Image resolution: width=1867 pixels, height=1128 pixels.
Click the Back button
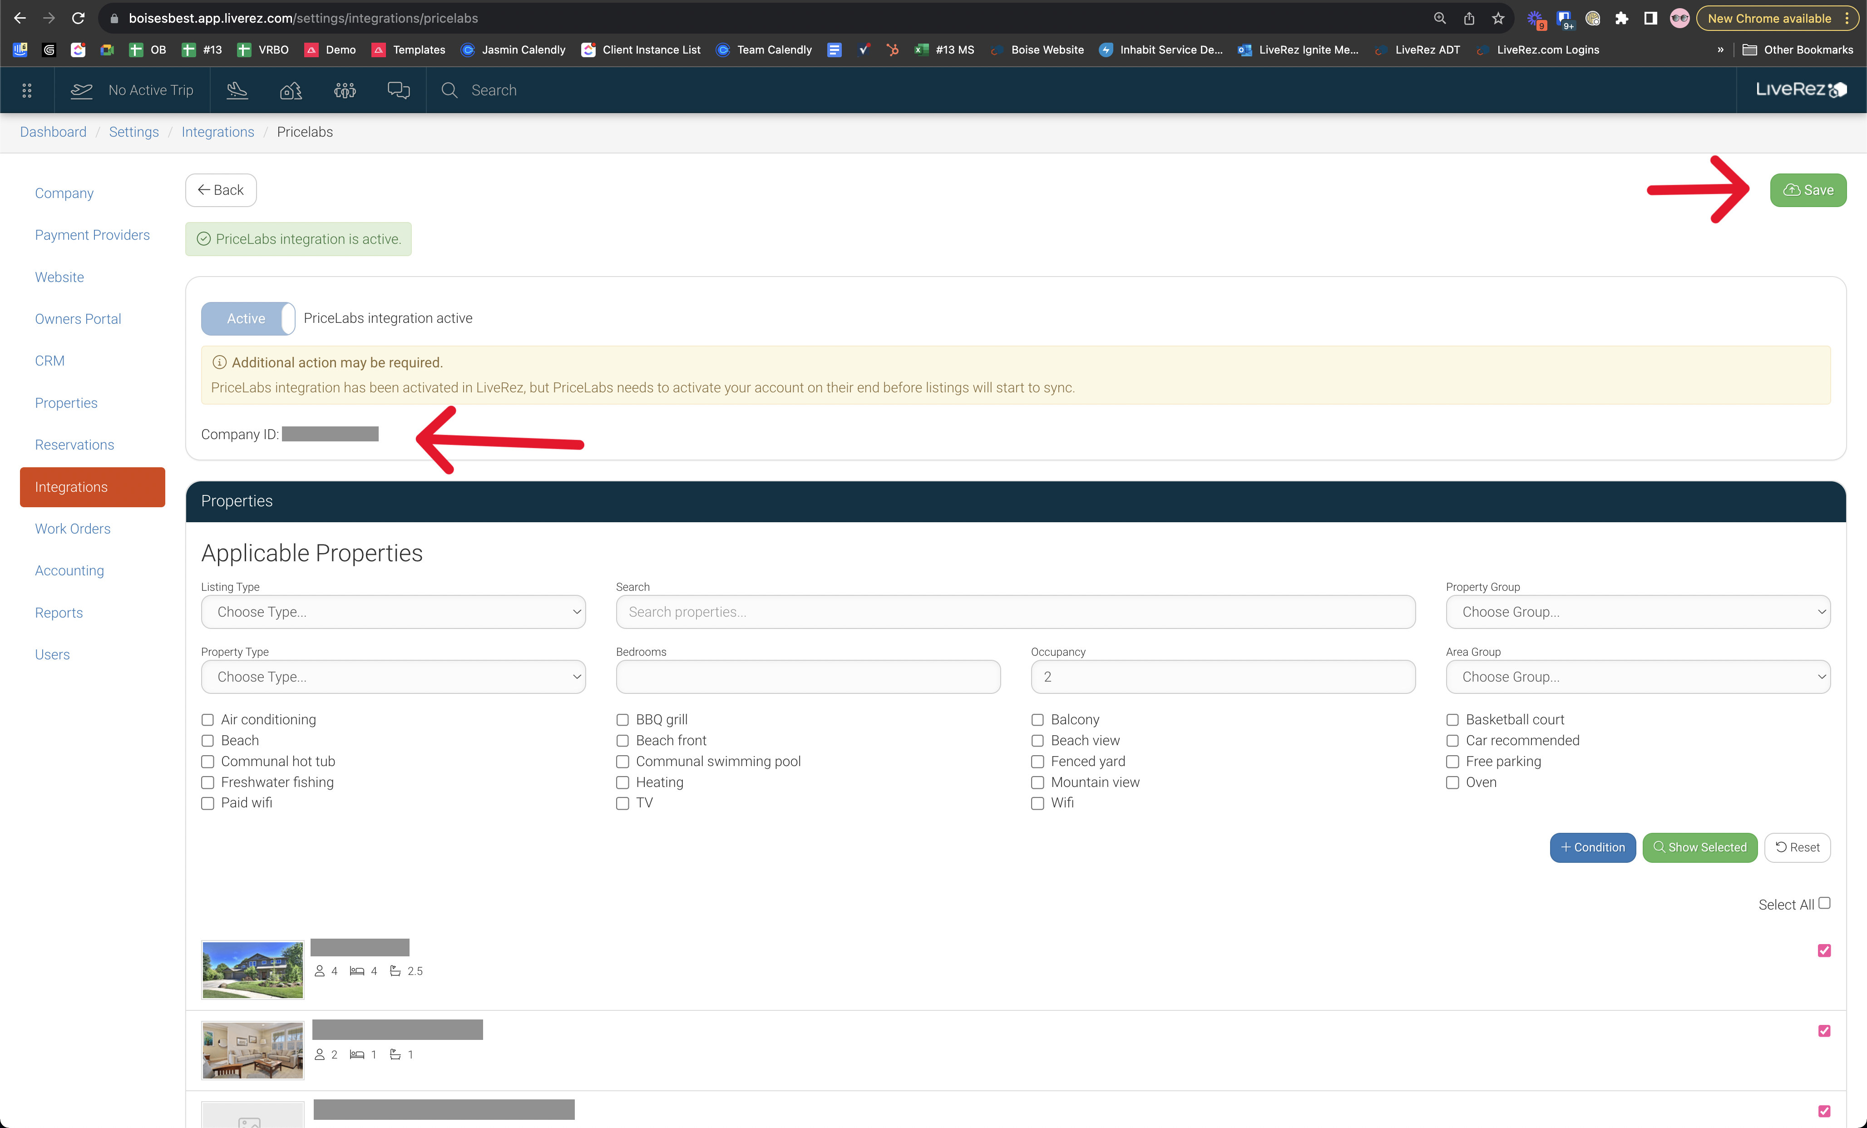[x=221, y=190]
